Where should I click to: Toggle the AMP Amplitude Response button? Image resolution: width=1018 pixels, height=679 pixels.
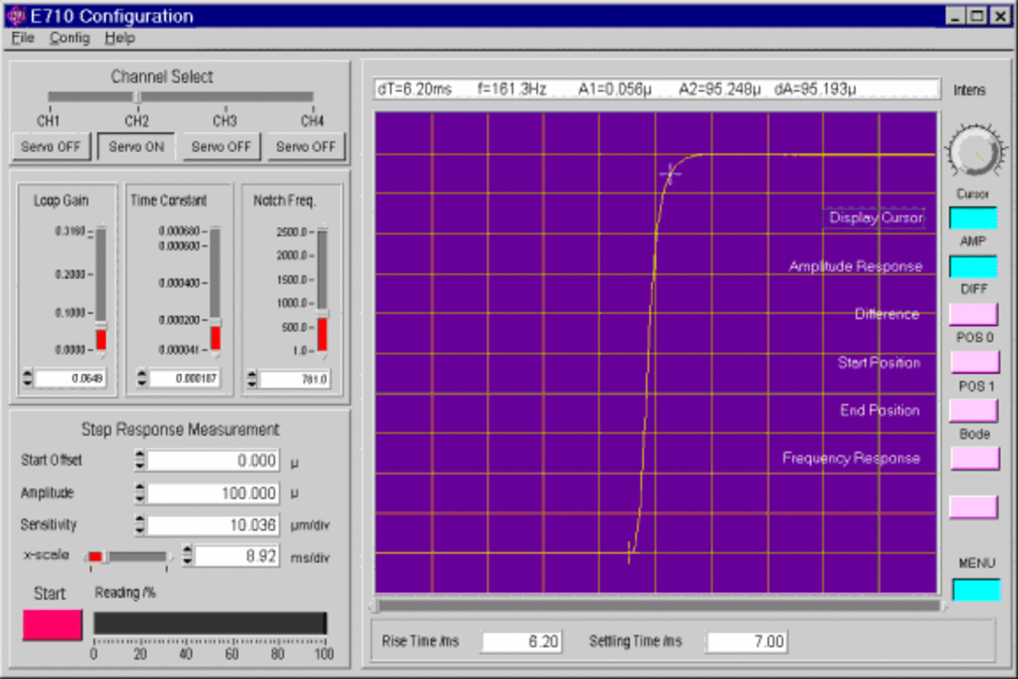pyautogui.click(x=973, y=266)
